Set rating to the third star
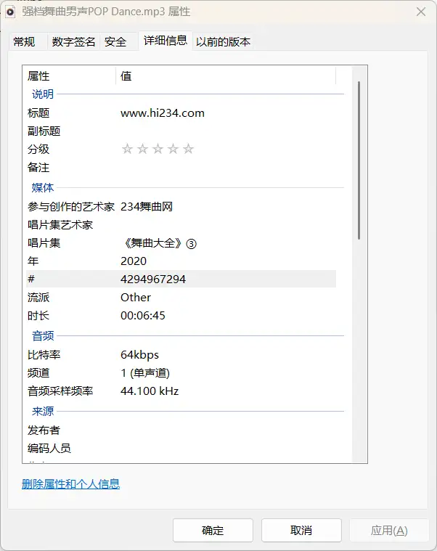437x551 pixels. coord(158,149)
